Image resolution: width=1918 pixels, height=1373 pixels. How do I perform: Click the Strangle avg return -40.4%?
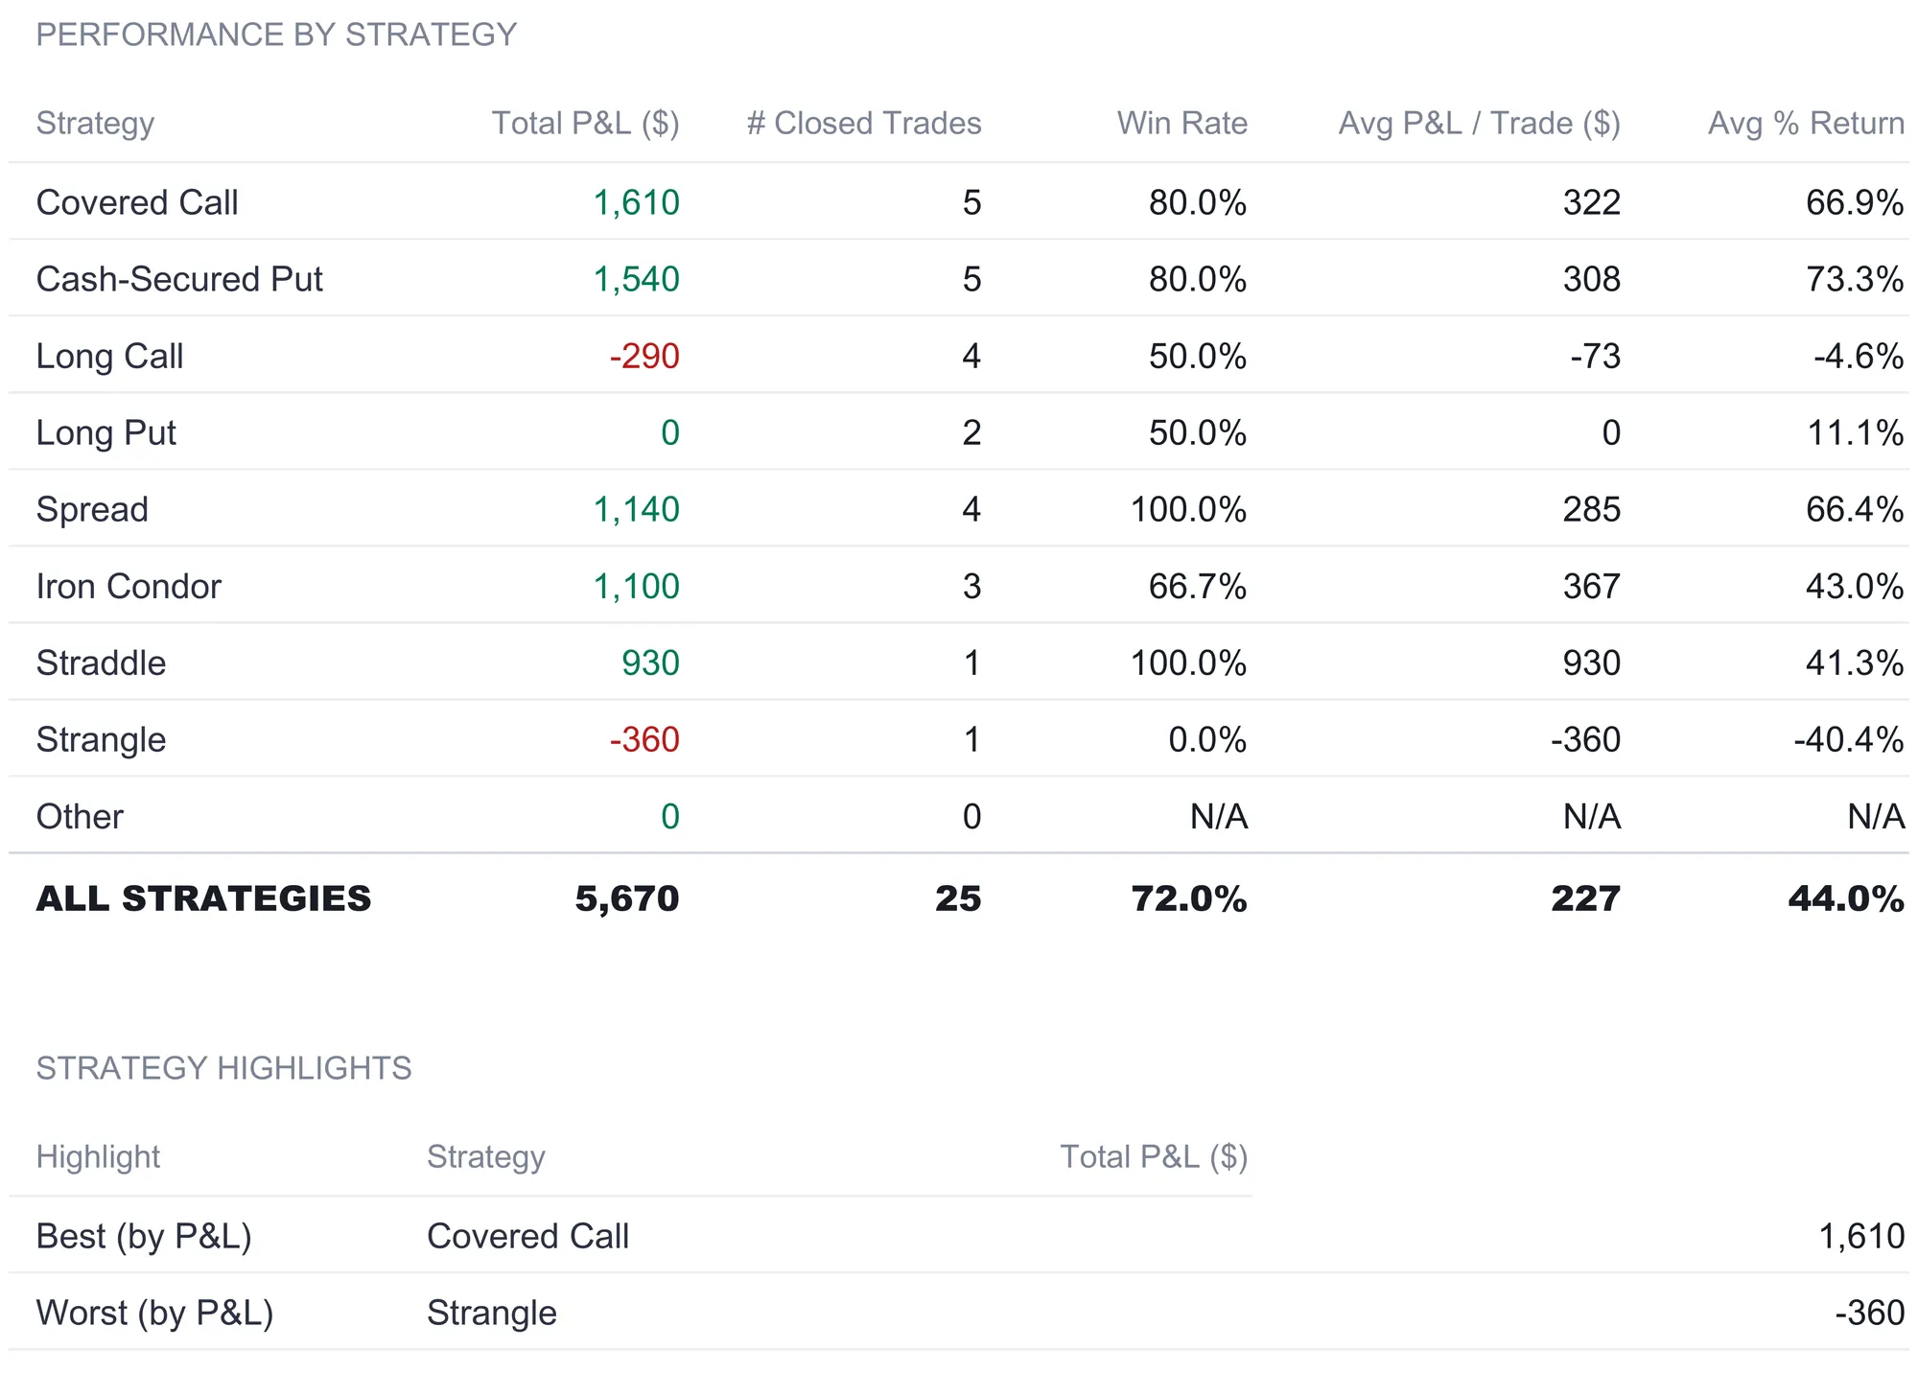(x=1849, y=740)
